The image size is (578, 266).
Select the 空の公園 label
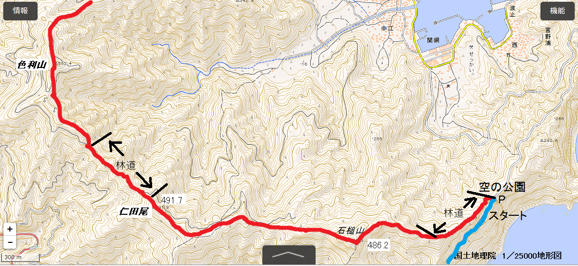pyautogui.click(x=502, y=187)
